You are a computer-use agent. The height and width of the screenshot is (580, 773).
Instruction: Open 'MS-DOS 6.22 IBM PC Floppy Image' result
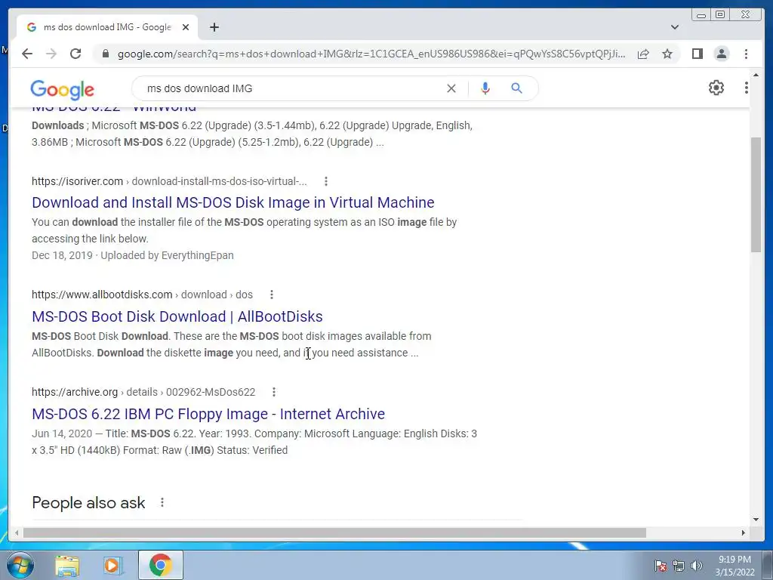208,414
